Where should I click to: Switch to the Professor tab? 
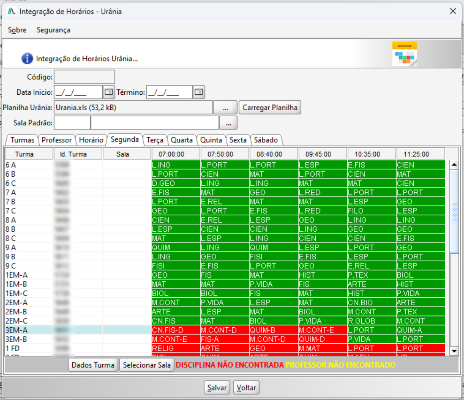(56, 140)
